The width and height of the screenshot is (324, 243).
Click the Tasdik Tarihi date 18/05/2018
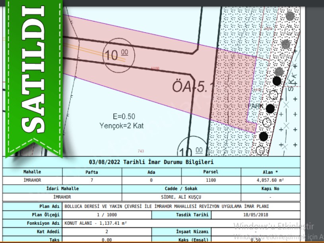tap(255, 215)
